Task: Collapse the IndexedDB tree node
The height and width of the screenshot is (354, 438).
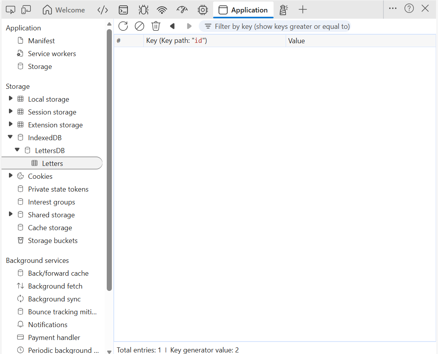Action: pos(11,137)
